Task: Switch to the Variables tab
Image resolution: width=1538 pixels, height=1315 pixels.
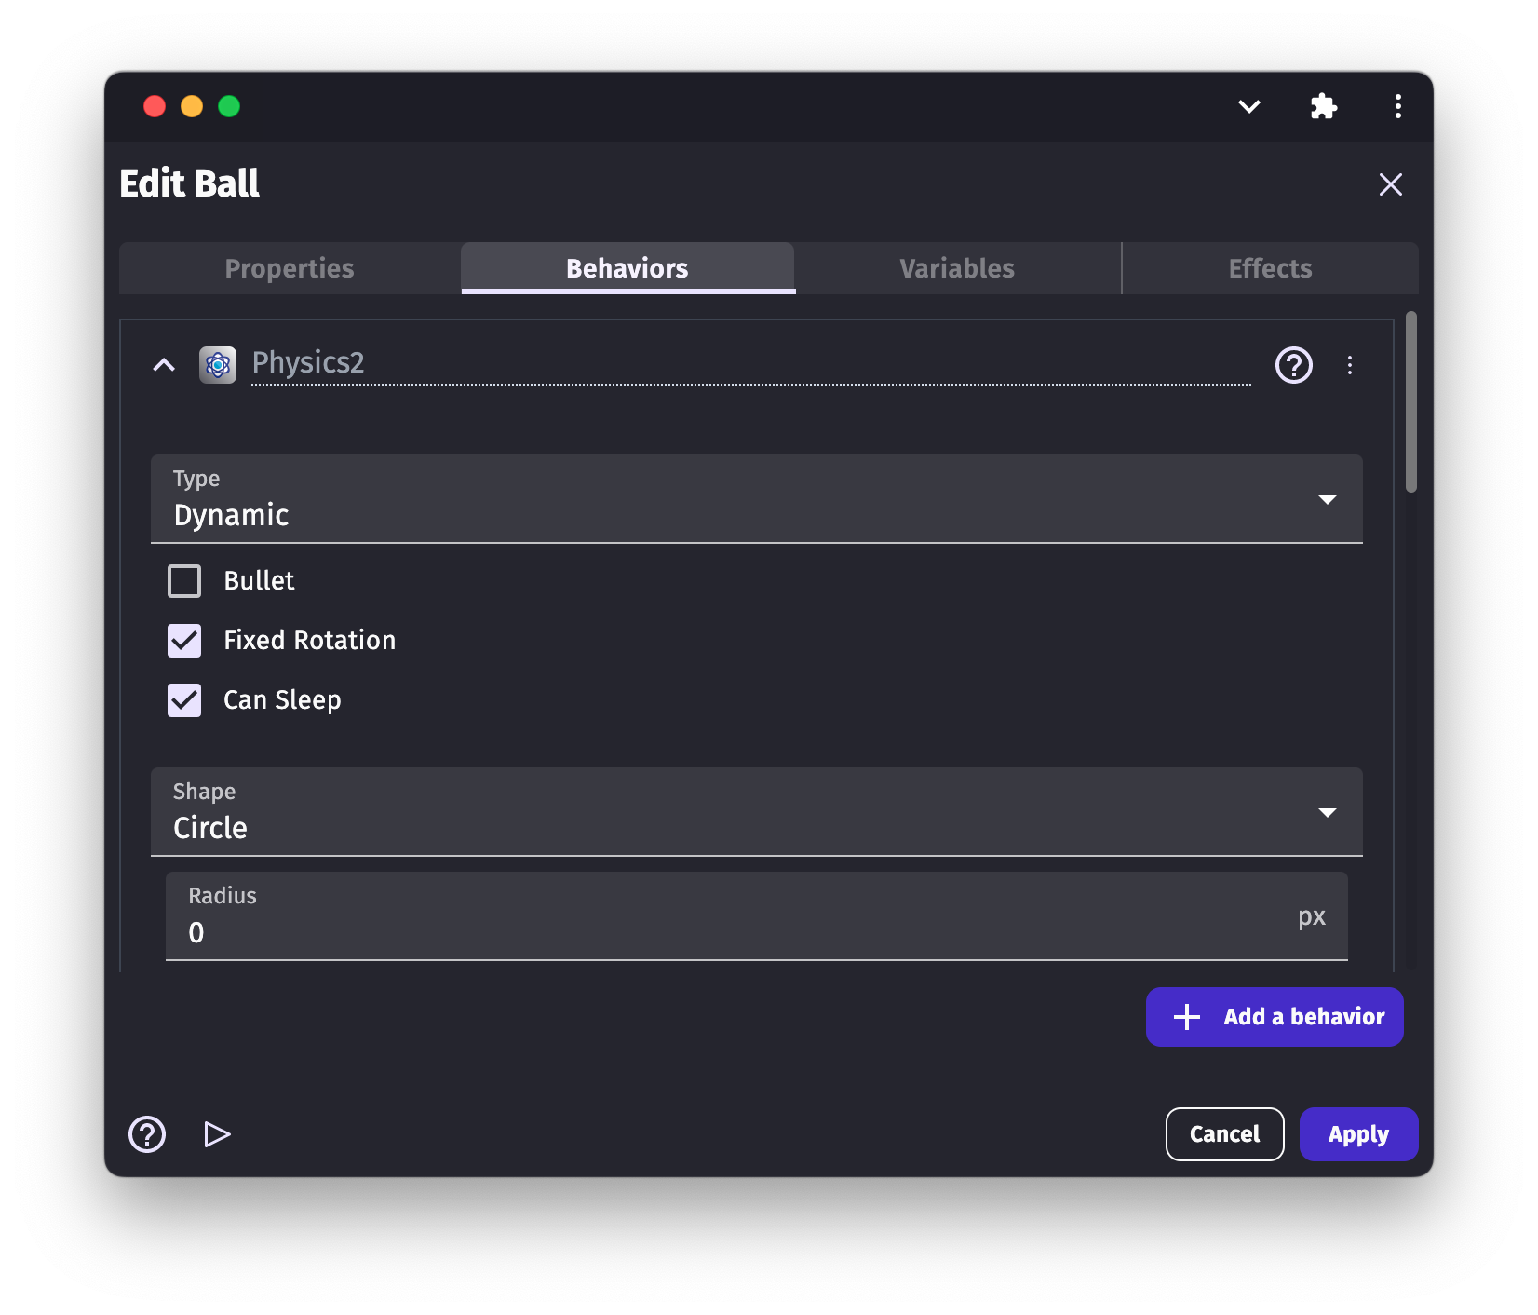Action: (x=957, y=268)
